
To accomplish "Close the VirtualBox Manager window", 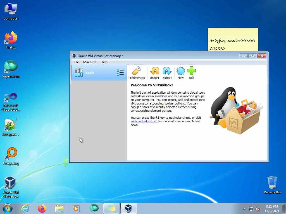I will (x=262, y=56).
